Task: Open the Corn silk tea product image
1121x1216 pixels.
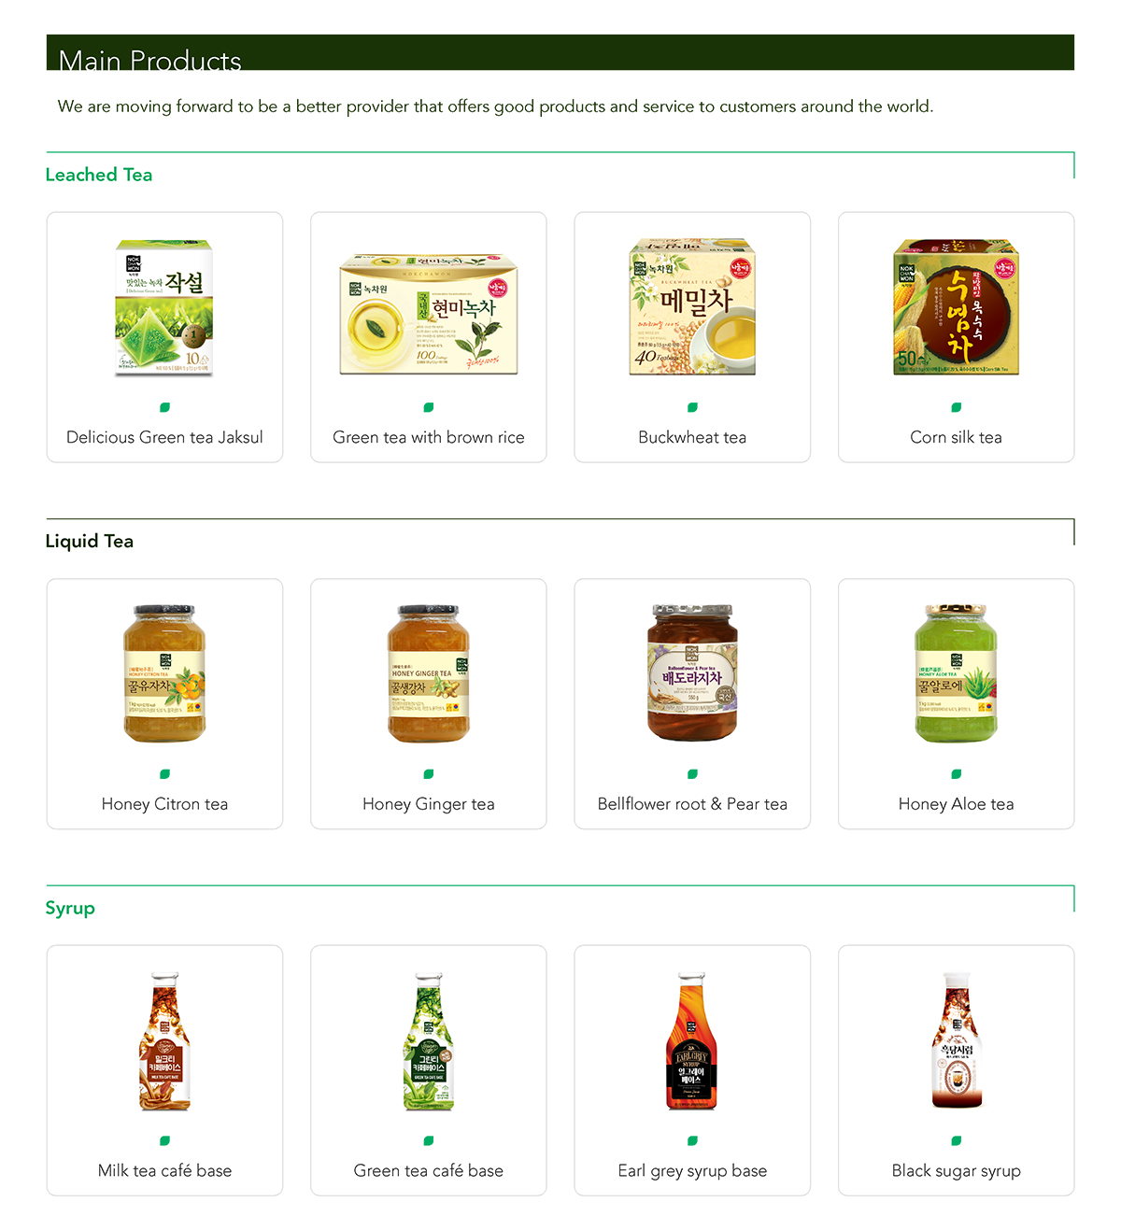Action: click(956, 307)
